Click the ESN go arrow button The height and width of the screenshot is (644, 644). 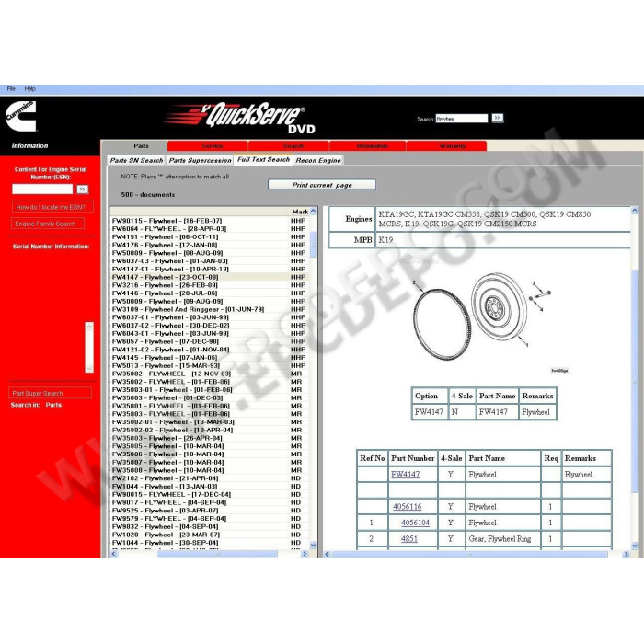[83, 190]
